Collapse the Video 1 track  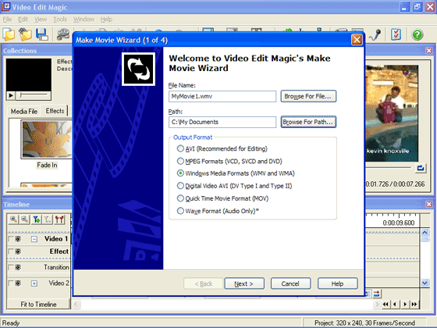pos(34,239)
